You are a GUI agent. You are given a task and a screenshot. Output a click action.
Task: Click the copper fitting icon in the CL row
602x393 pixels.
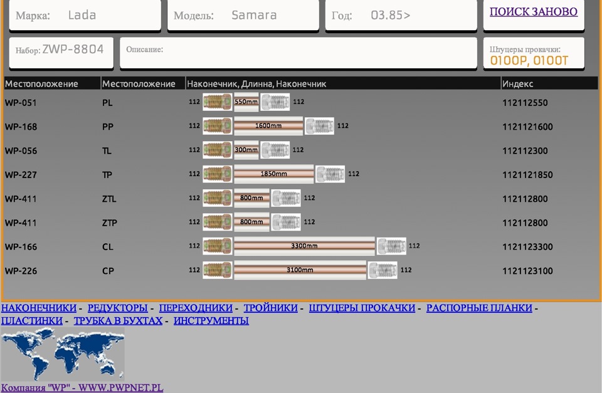[x=218, y=246]
